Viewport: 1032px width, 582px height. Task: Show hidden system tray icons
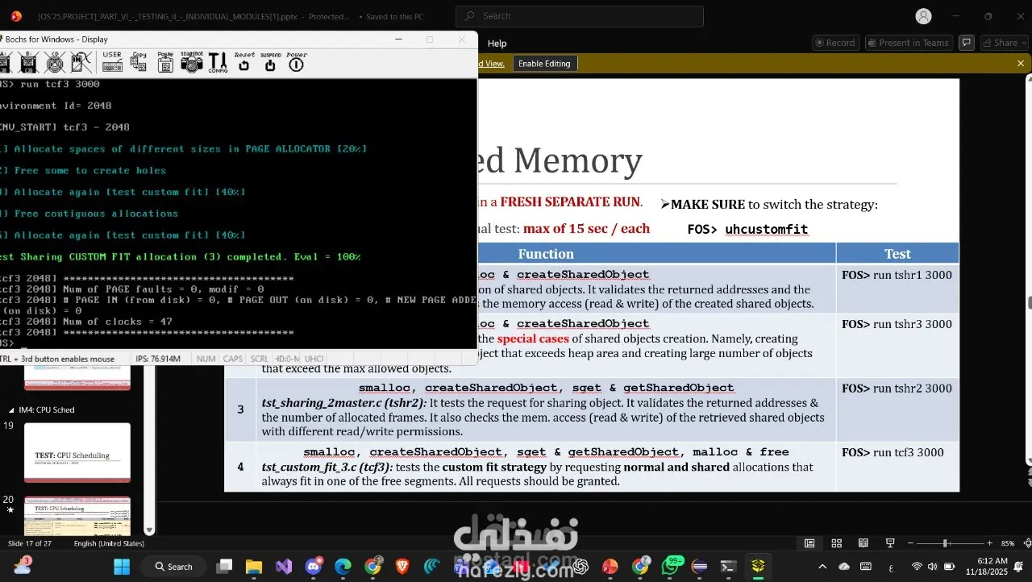tap(822, 567)
